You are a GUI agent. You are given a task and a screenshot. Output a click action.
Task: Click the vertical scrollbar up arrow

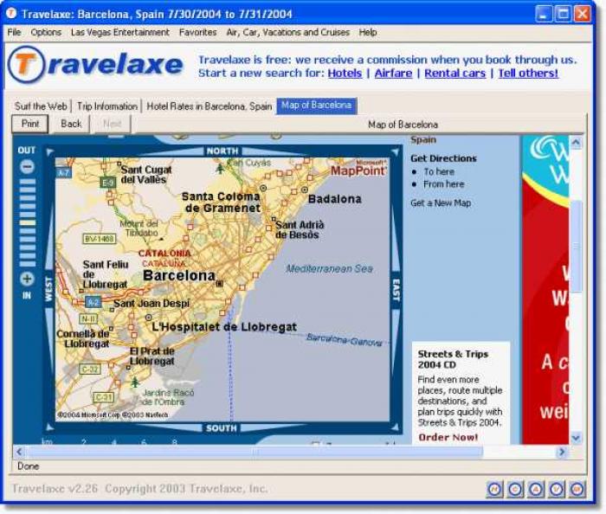[576, 142]
